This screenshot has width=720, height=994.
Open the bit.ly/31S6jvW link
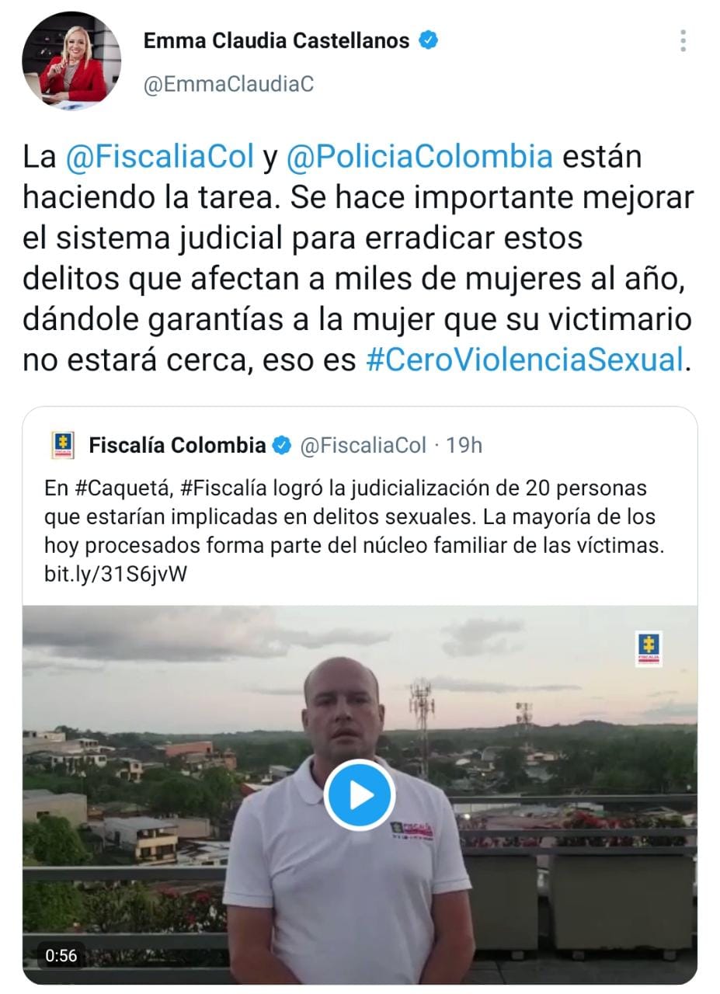tap(116, 574)
